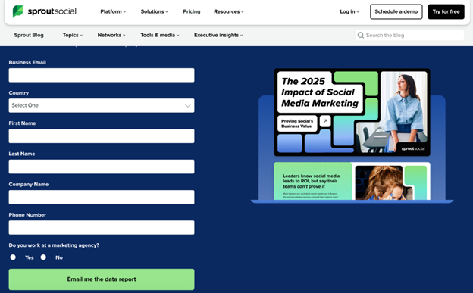Viewport: 473px width, 293px height.
Task: Select the Yes radio button
Action: pos(13,257)
